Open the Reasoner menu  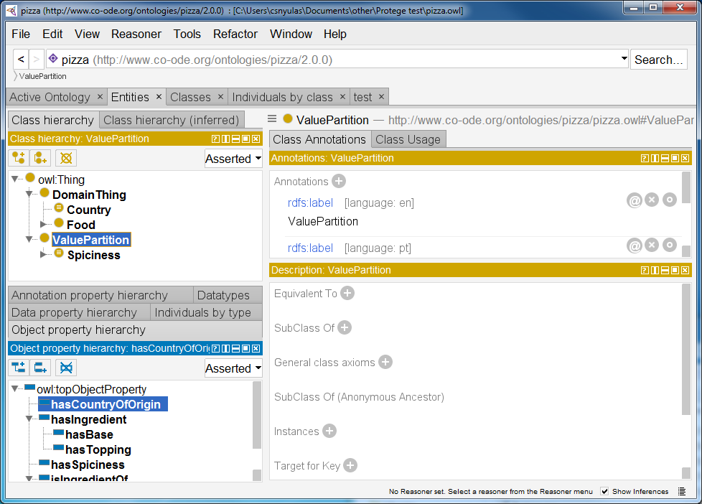pyautogui.click(x=136, y=34)
